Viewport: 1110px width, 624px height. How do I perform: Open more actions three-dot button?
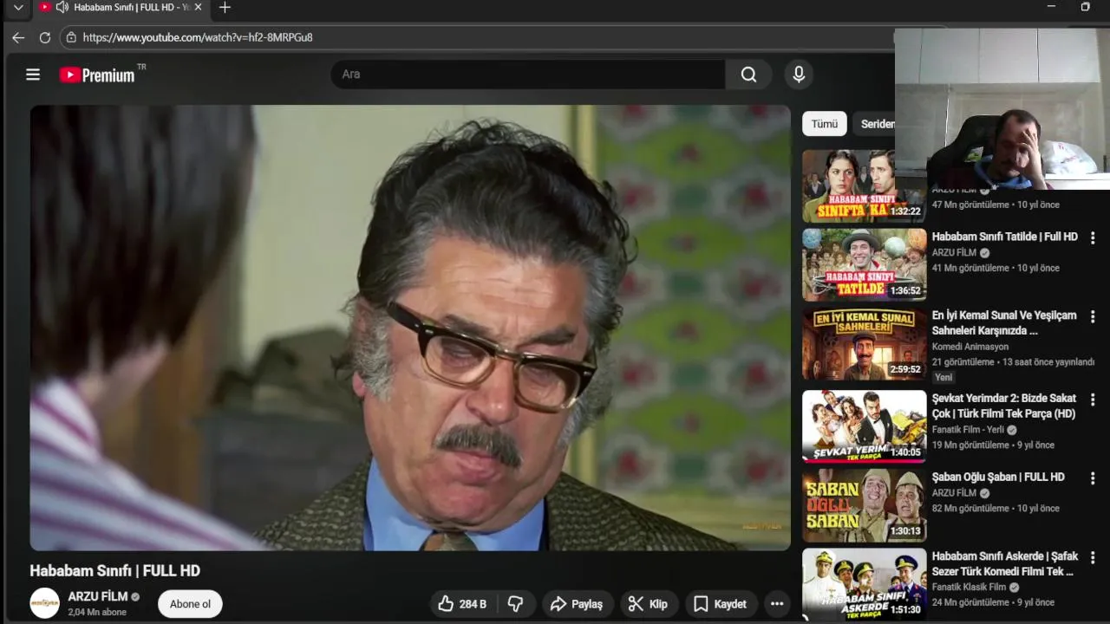tap(777, 604)
